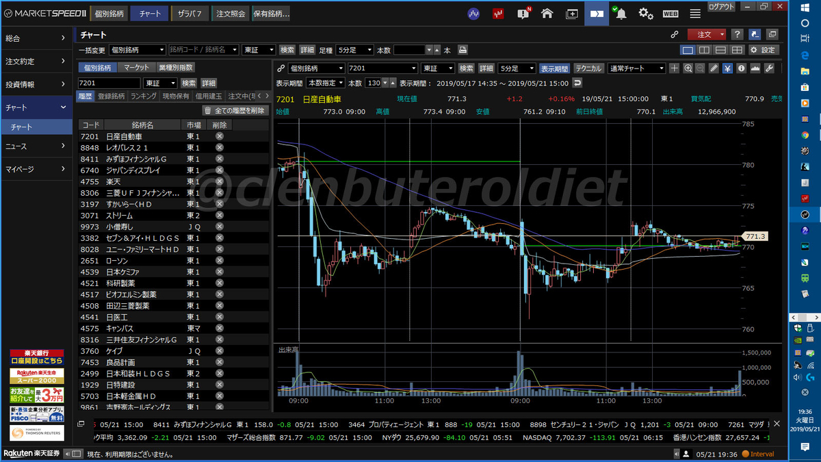
Task: Click the pop-out window icon right of the blue arrow icon
Action: (772, 34)
